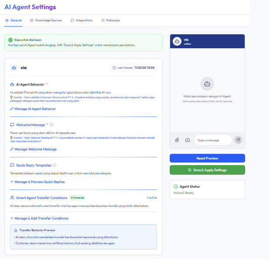Click the bot avatar in the chat header
270x259 pixels.
tap(177, 41)
